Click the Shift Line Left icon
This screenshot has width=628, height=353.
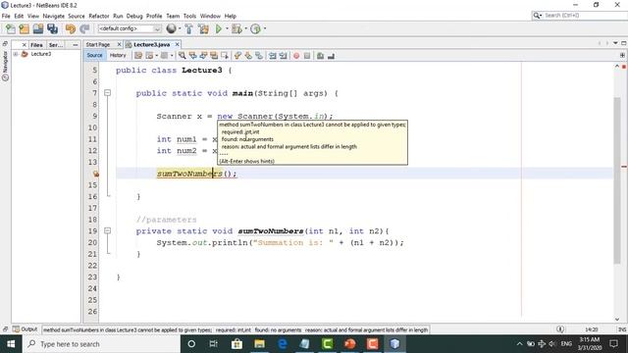pyautogui.click(x=273, y=56)
